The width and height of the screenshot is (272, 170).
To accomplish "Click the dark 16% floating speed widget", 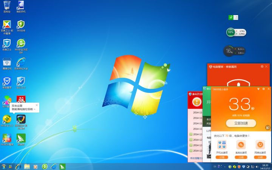I will (229, 51).
